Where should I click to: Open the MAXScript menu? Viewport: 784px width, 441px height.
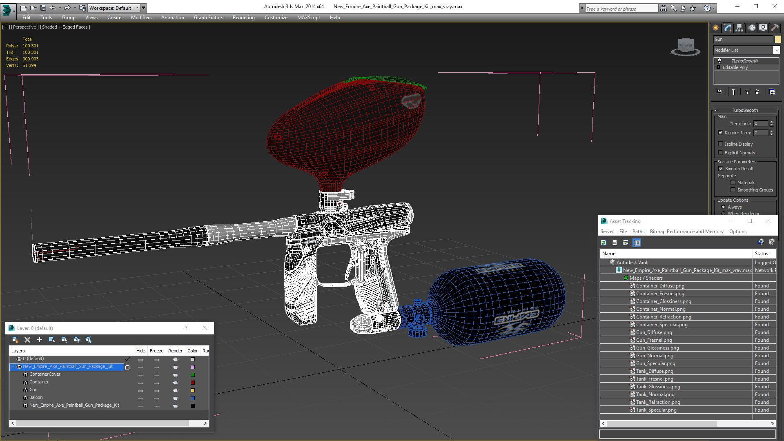(309, 18)
